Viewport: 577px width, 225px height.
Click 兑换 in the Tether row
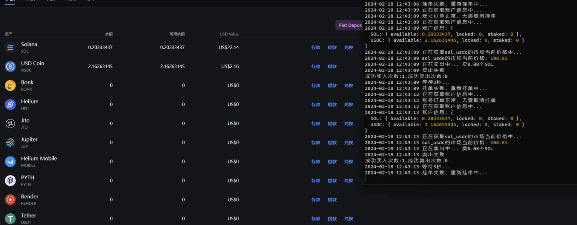tap(349, 218)
